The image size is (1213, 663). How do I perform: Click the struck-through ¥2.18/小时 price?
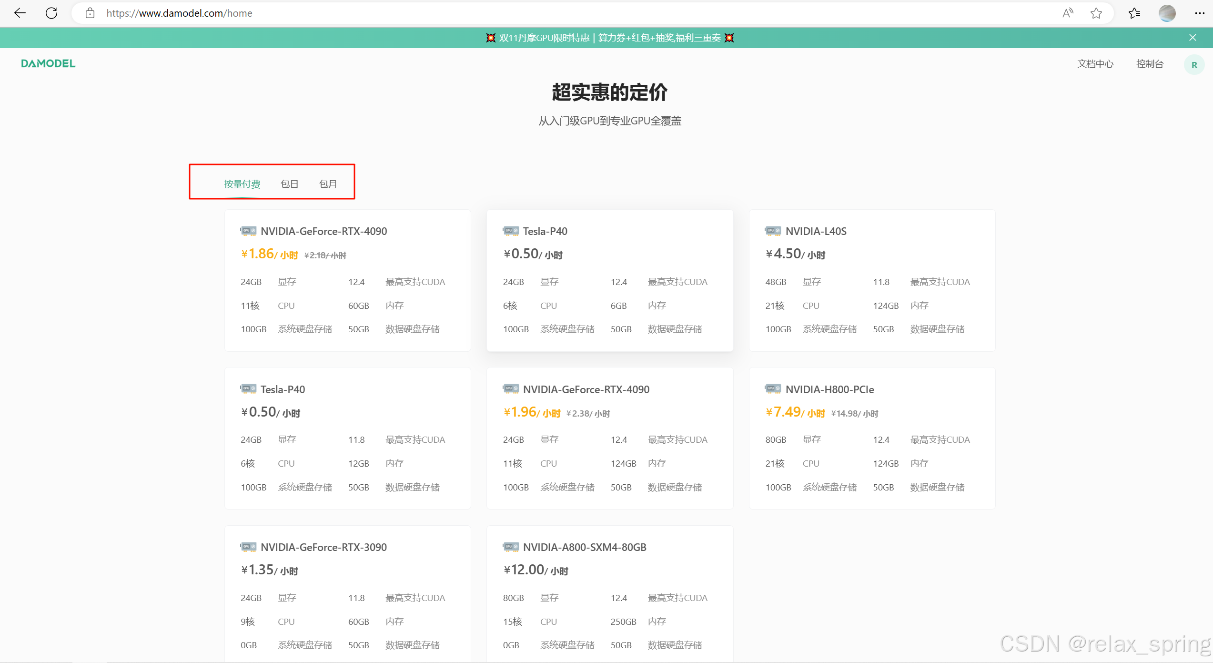[325, 255]
